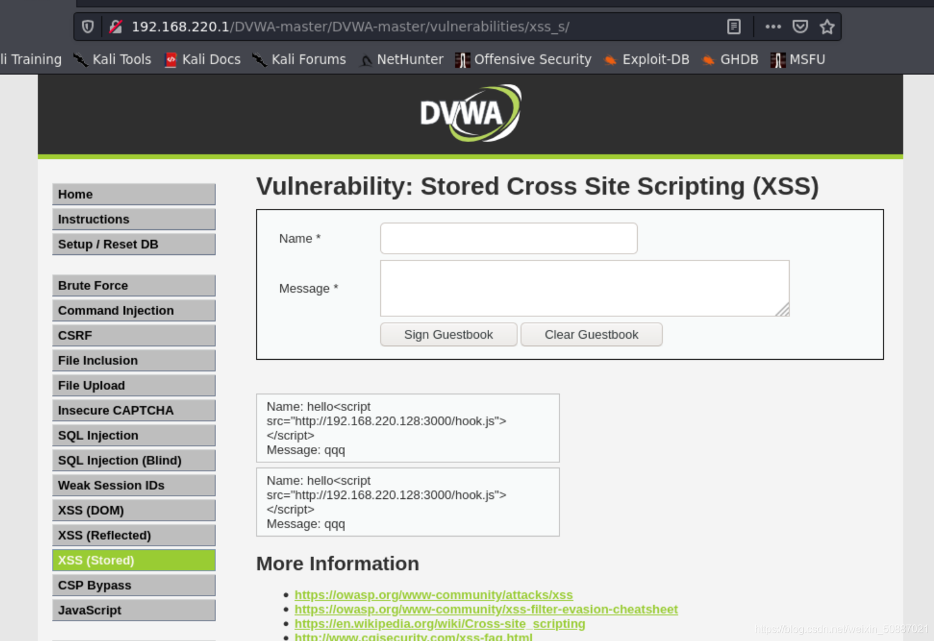934x641 pixels.
Task: Click the Clear Guestbook button
Action: (591, 334)
